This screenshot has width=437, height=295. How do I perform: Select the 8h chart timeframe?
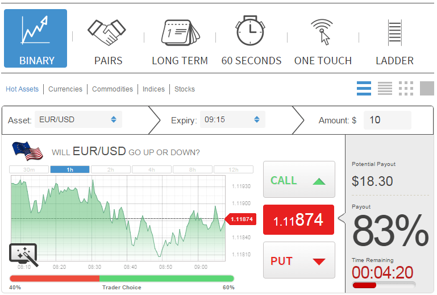tap(192, 169)
